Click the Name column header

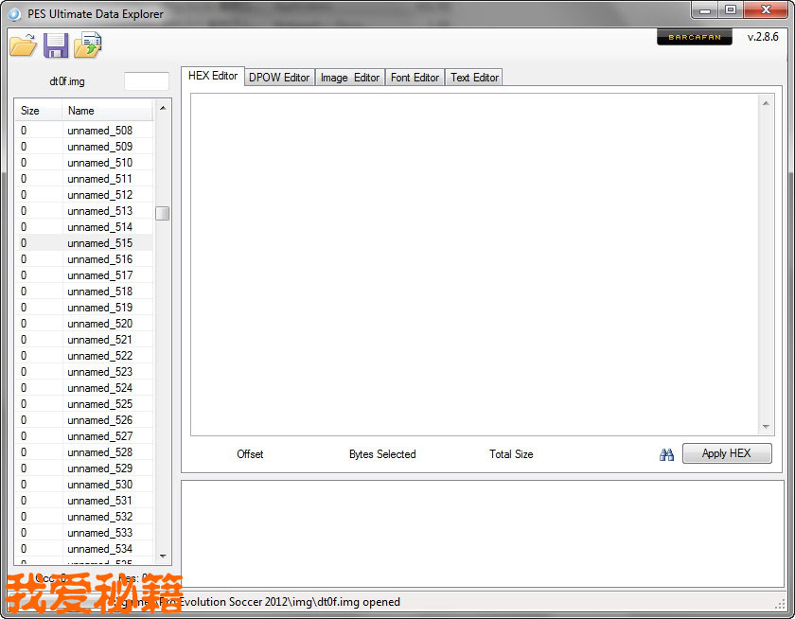(x=106, y=111)
